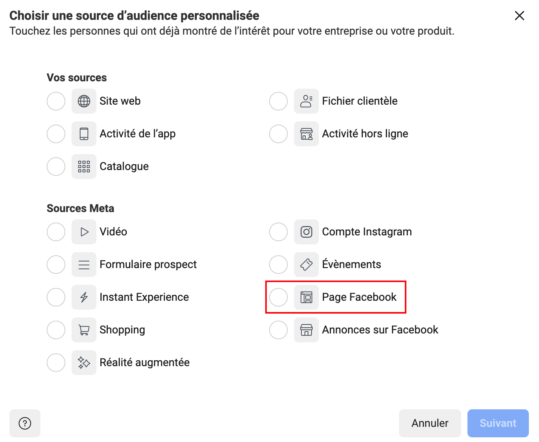Click the ticket icon for Évènements

pos(306,265)
